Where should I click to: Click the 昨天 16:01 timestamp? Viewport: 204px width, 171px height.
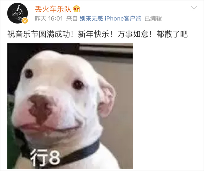click(49, 18)
